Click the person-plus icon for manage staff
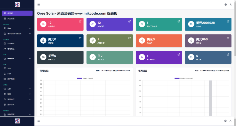The image size is (236, 126). [x=5, y=49]
